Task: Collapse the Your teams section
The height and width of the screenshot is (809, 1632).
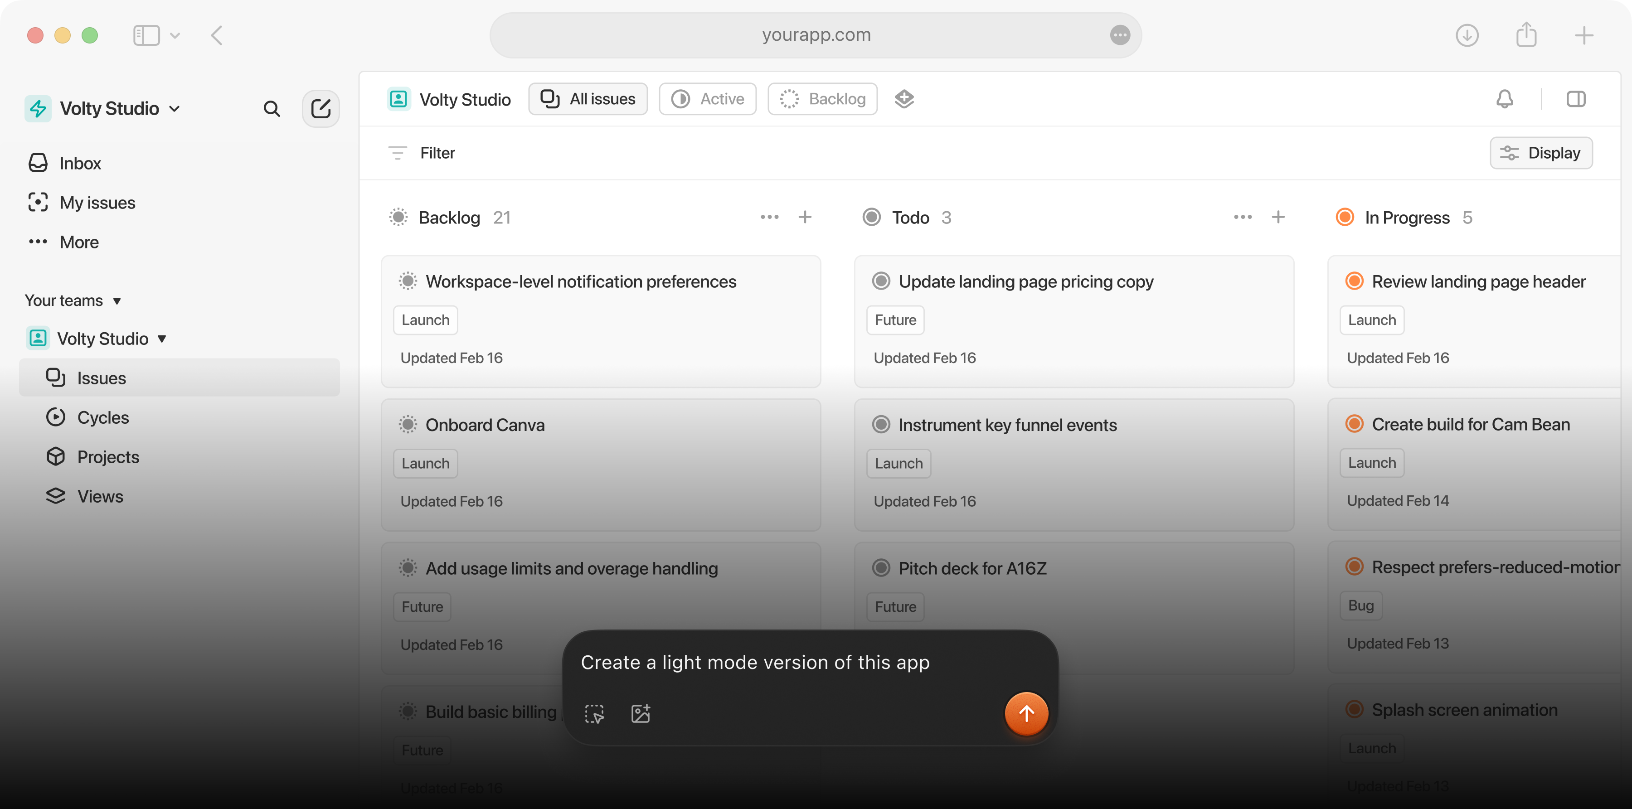Action: coord(117,301)
